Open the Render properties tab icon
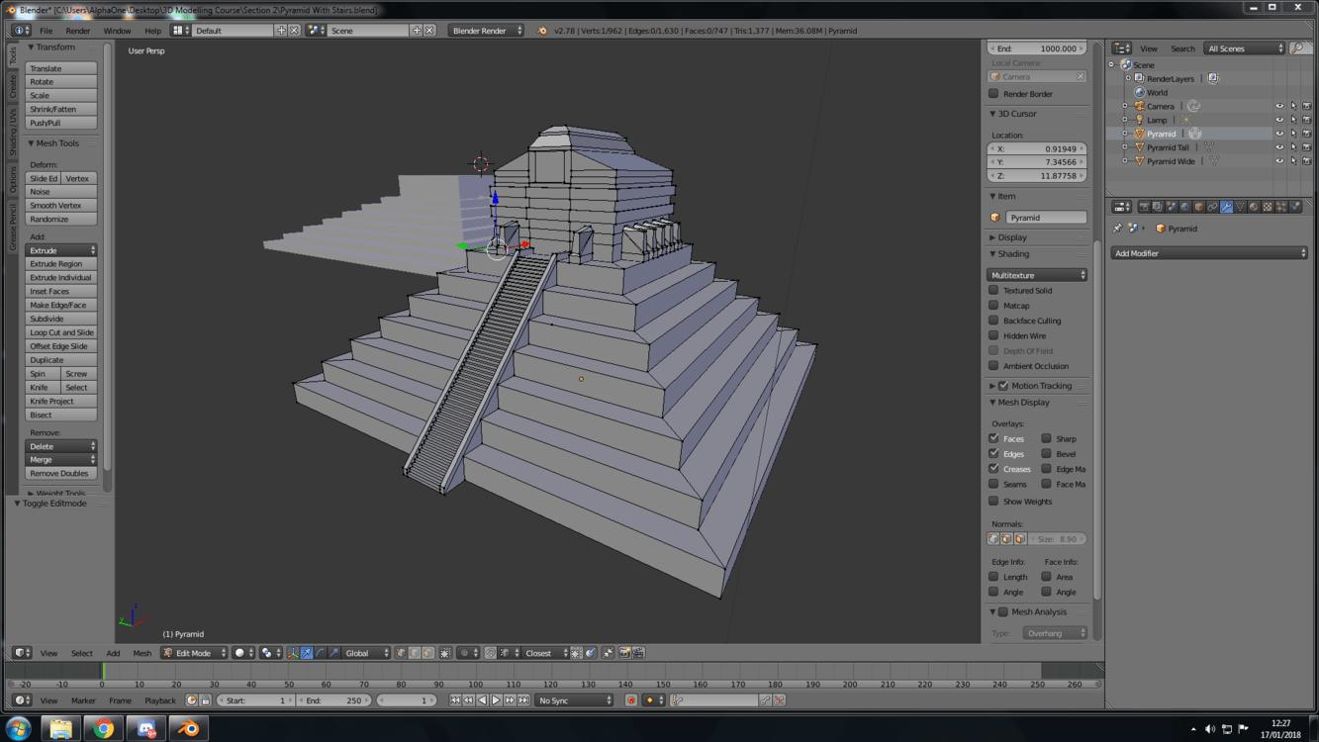 pyautogui.click(x=1145, y=207)
